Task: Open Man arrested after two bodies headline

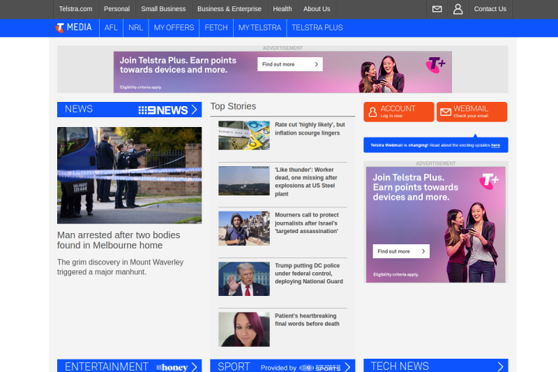Action: tap(119, 240)
